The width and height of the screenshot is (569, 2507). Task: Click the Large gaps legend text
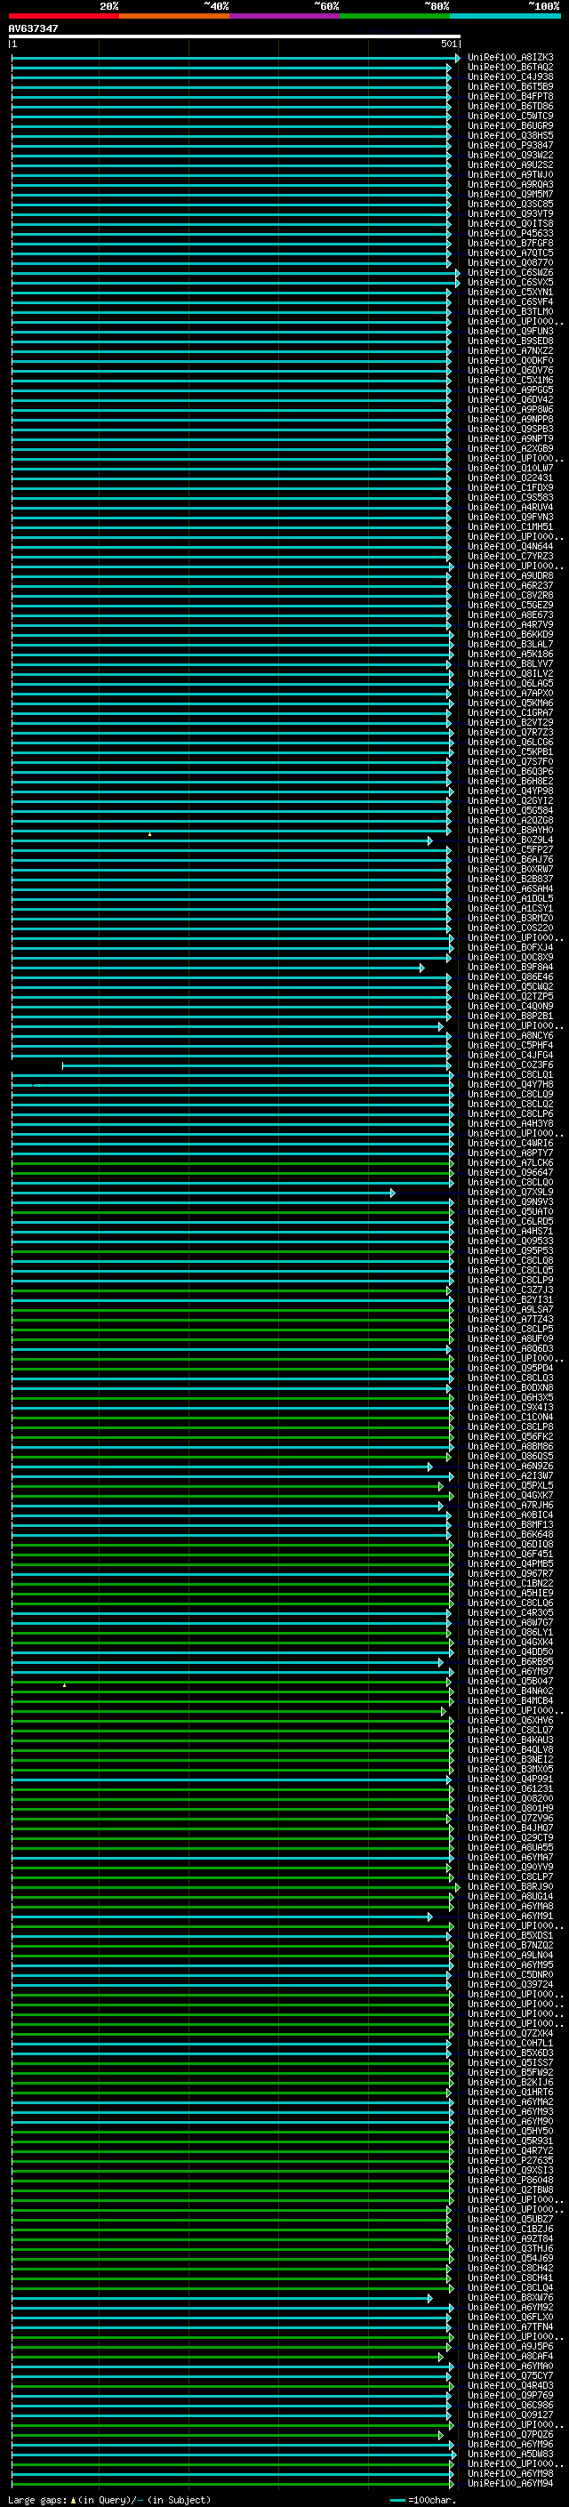coord(109,2500)
